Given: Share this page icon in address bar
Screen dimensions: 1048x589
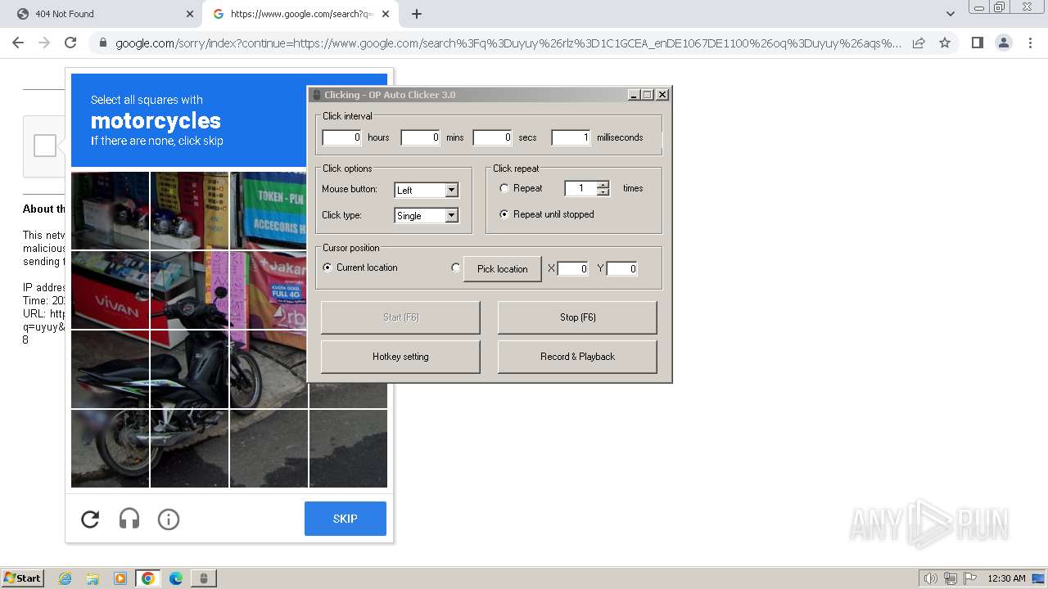Looking at the screenshot, I should [x=919, y=43].
